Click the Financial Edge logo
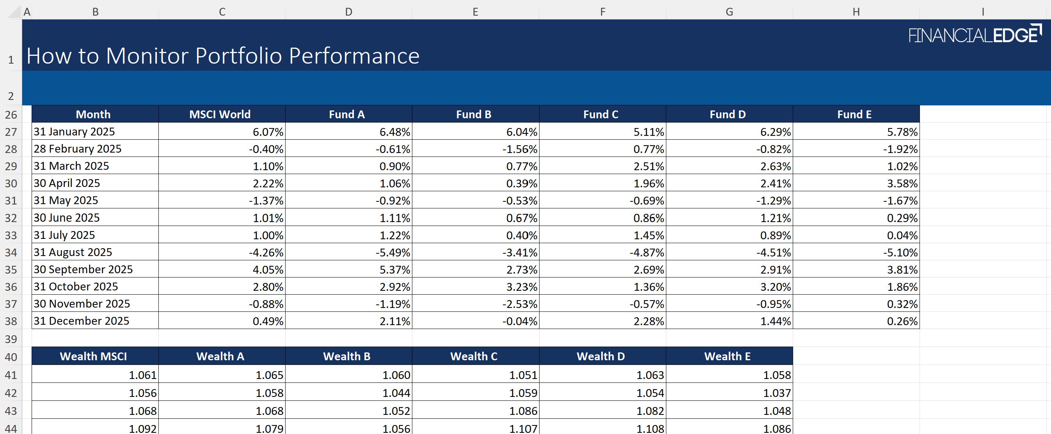Viewport: 1051px width, 434px height. click(x=975, y=35)
